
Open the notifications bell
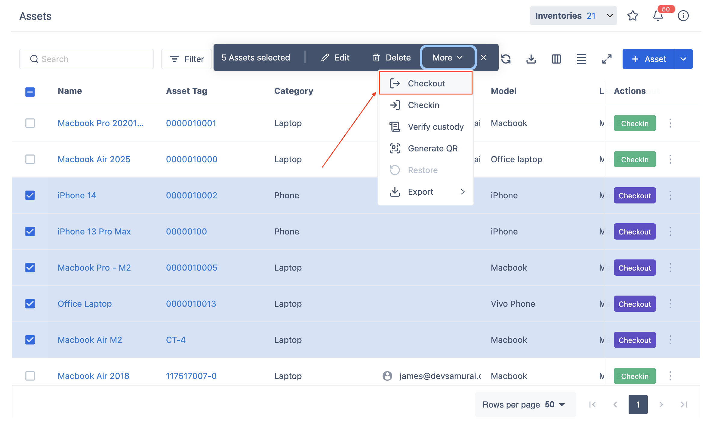(x=658, y=16)
